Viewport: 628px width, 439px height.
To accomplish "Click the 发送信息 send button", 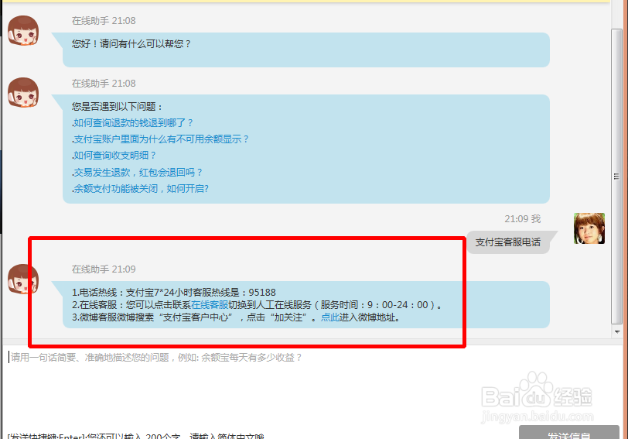I will point(569,433).
